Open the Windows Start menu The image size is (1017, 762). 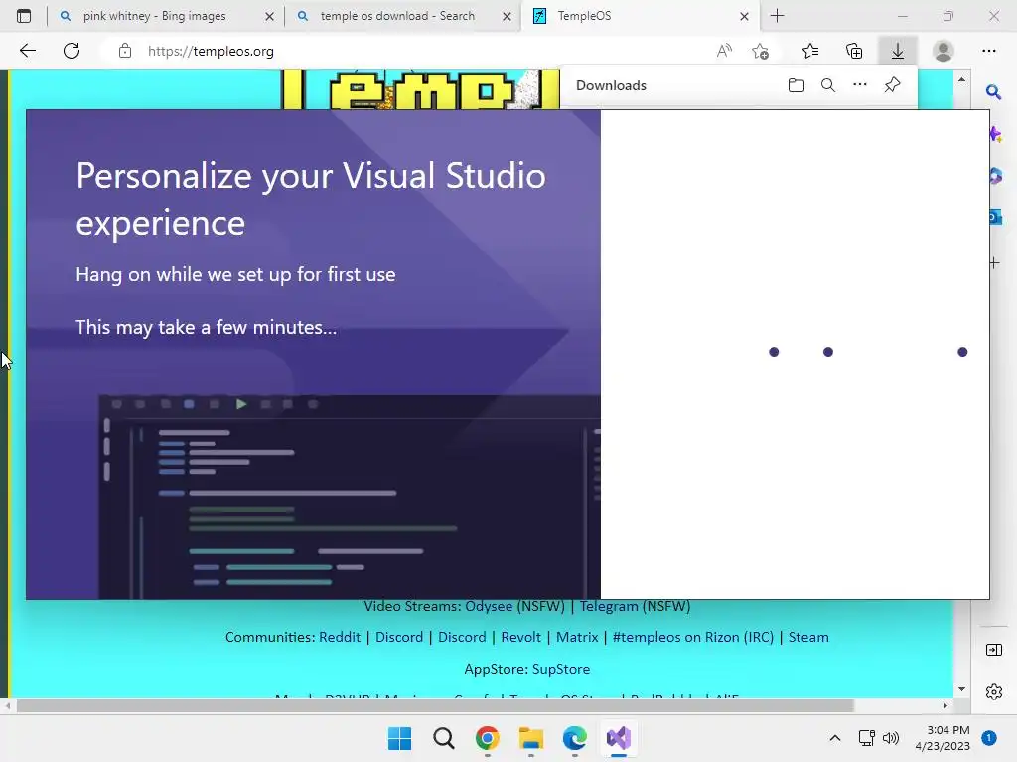pos(399,738)
